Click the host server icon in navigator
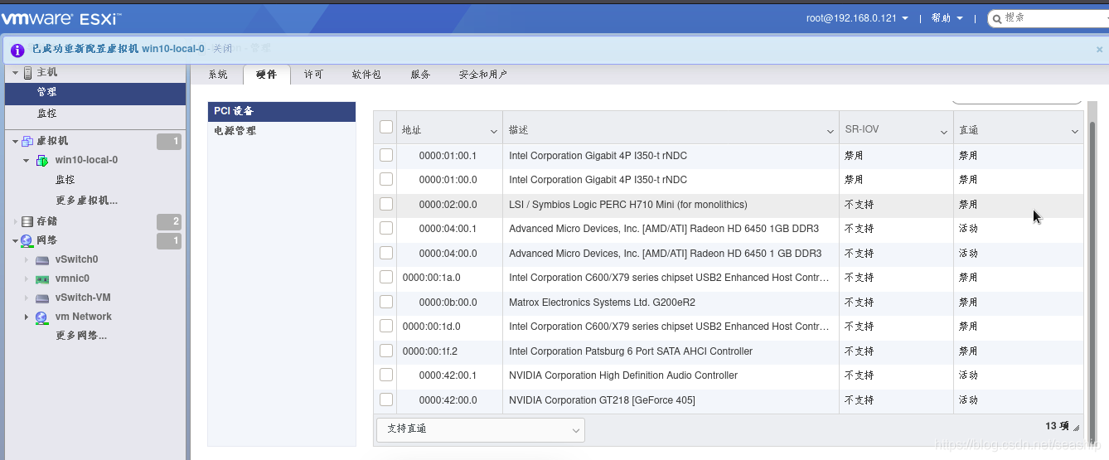Screen dimensions: 1109x460 [27, 73]
